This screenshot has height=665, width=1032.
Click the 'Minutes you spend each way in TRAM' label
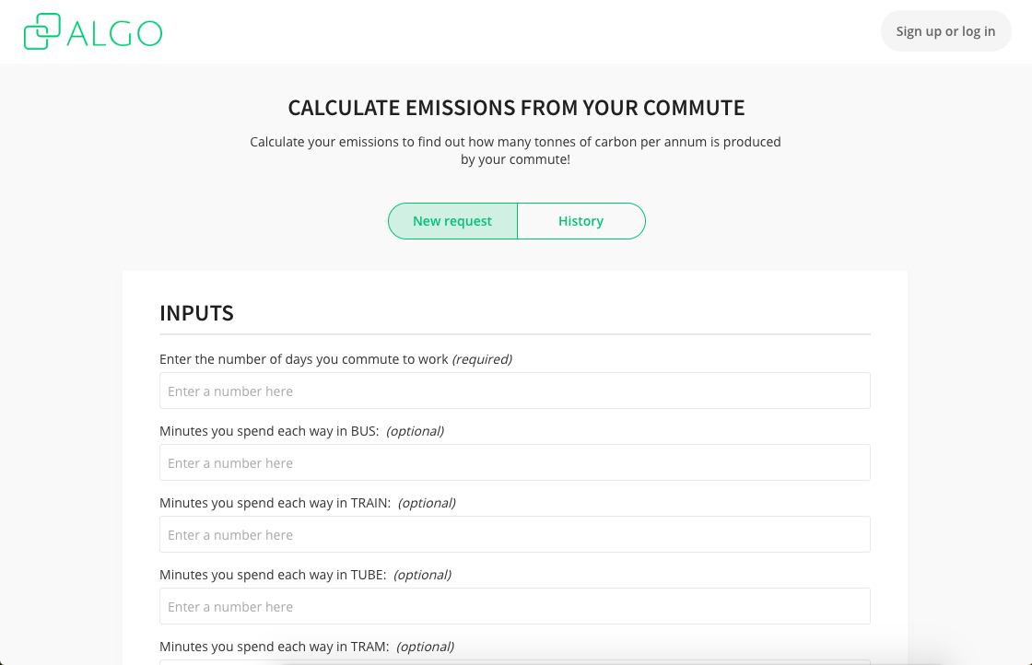(x=274, y=647)
